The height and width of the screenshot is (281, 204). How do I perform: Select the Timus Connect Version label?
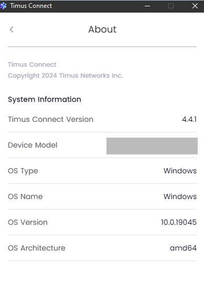(51, 119)
